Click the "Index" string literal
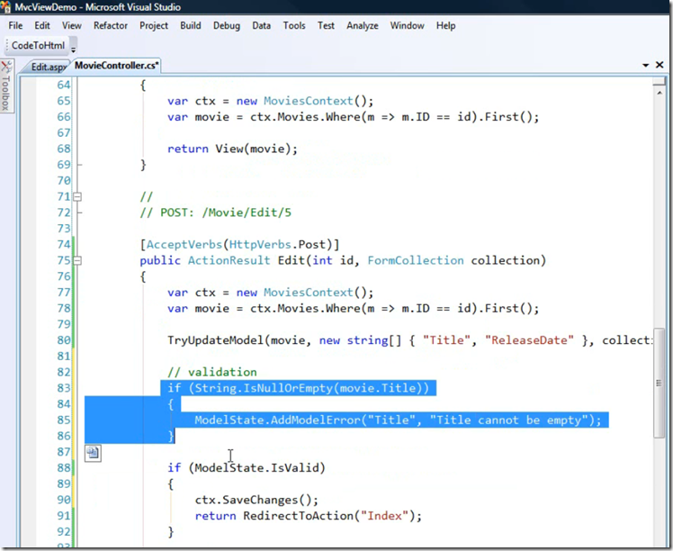The height and width of the screenshot is (551, 673). (x=384, y=516)
